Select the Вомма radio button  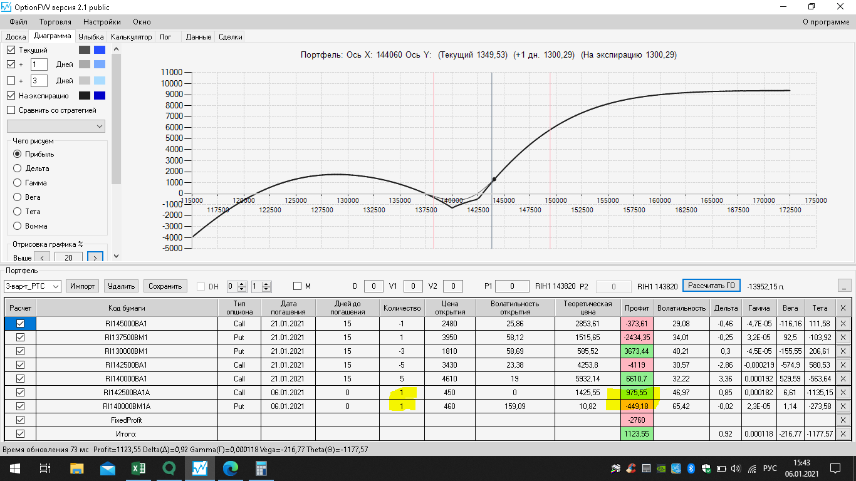[x=18, y=226]
